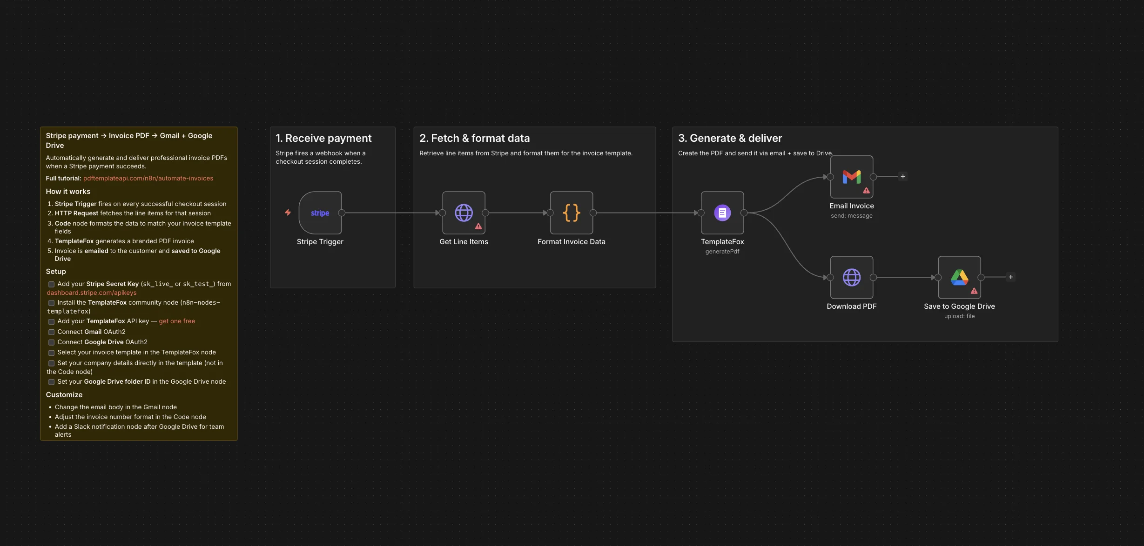This screenshot has width=1144, height=546.
Task: Open the Email Invoice Gmail node
Action: [852, 177]
